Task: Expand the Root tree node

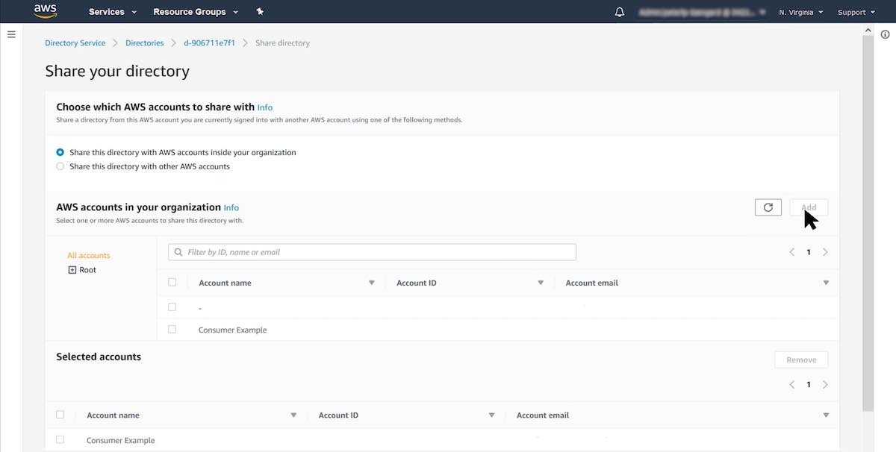Action: point(72,270)
